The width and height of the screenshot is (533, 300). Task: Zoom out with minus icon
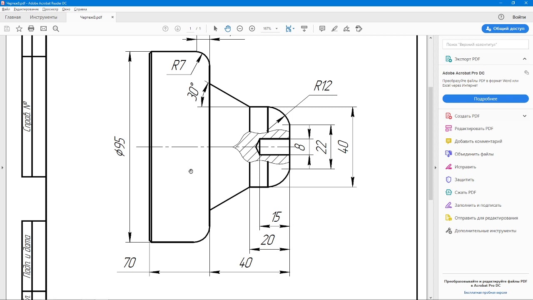(240, 29)
